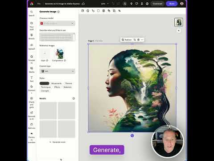This screenshot has height=161, width=214.
Task: Select the Materials style category
Action: click(67, 87)
